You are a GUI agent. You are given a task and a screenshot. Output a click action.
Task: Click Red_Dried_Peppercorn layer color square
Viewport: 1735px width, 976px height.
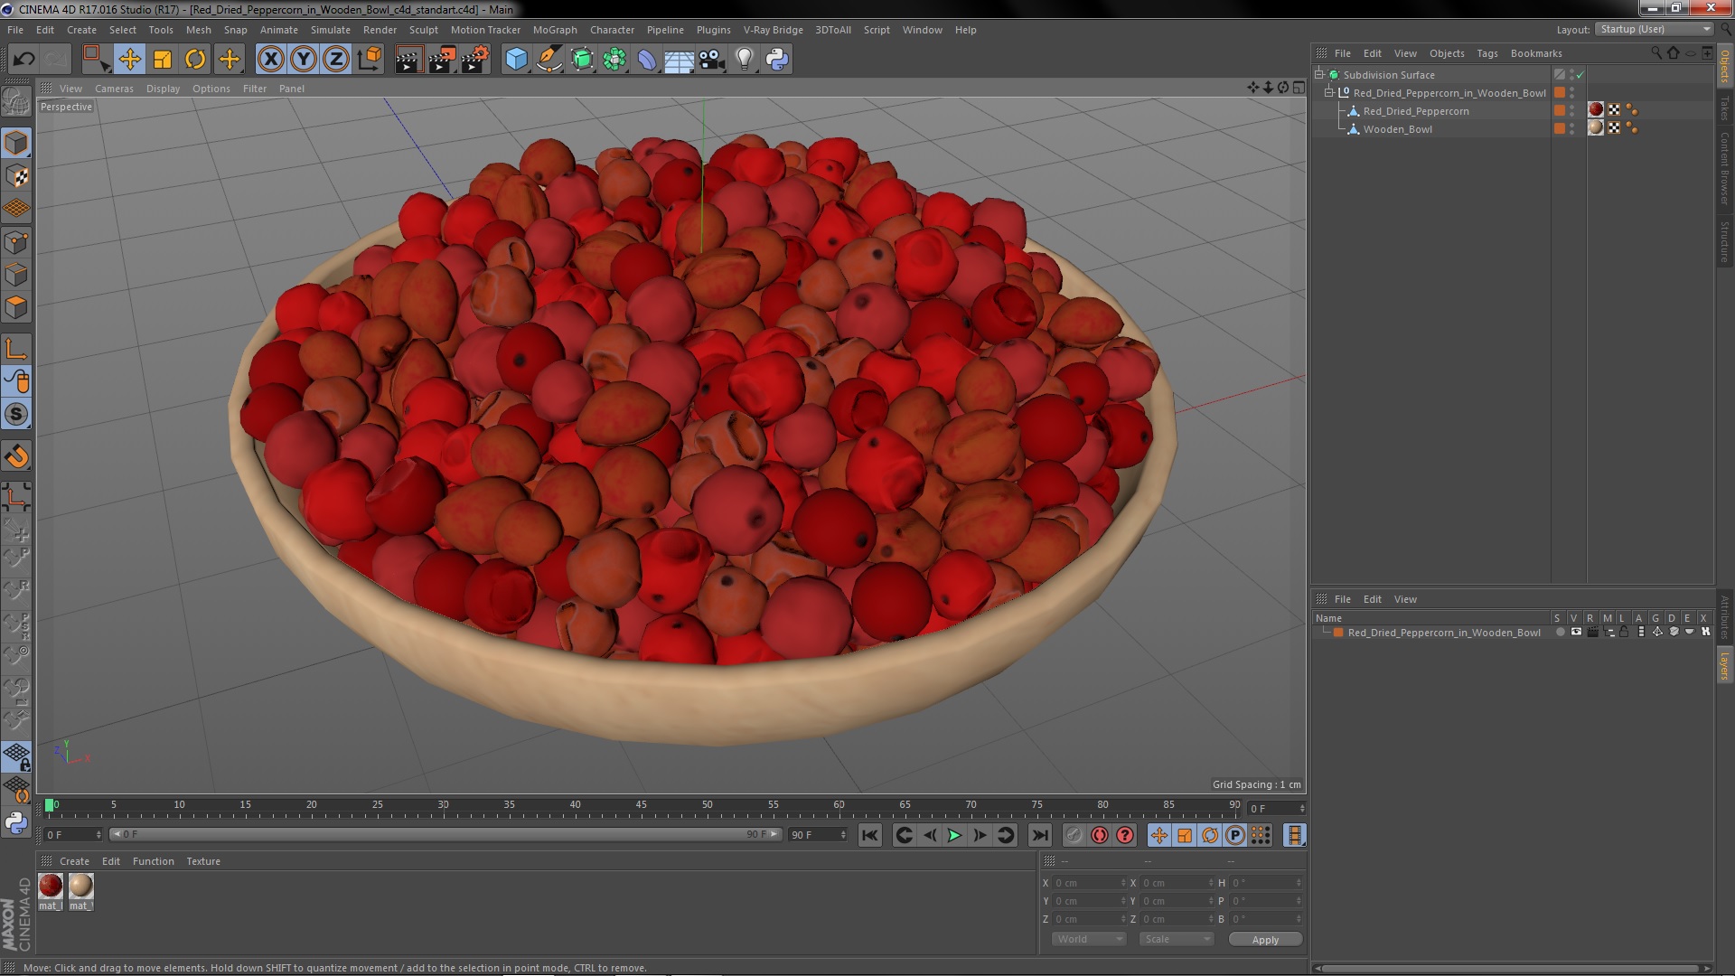click(x=1560, y=110)
